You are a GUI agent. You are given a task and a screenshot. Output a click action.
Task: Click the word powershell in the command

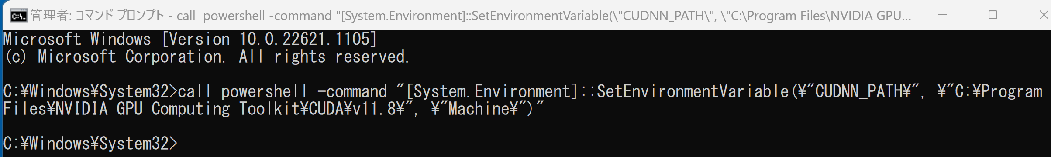click(264, 92)
